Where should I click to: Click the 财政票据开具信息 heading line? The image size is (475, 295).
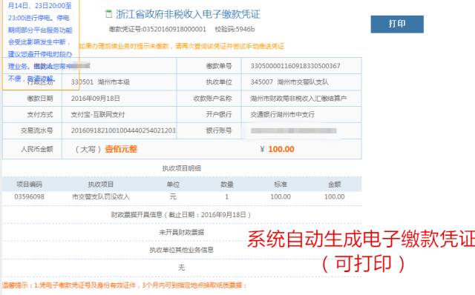point(181,215)
